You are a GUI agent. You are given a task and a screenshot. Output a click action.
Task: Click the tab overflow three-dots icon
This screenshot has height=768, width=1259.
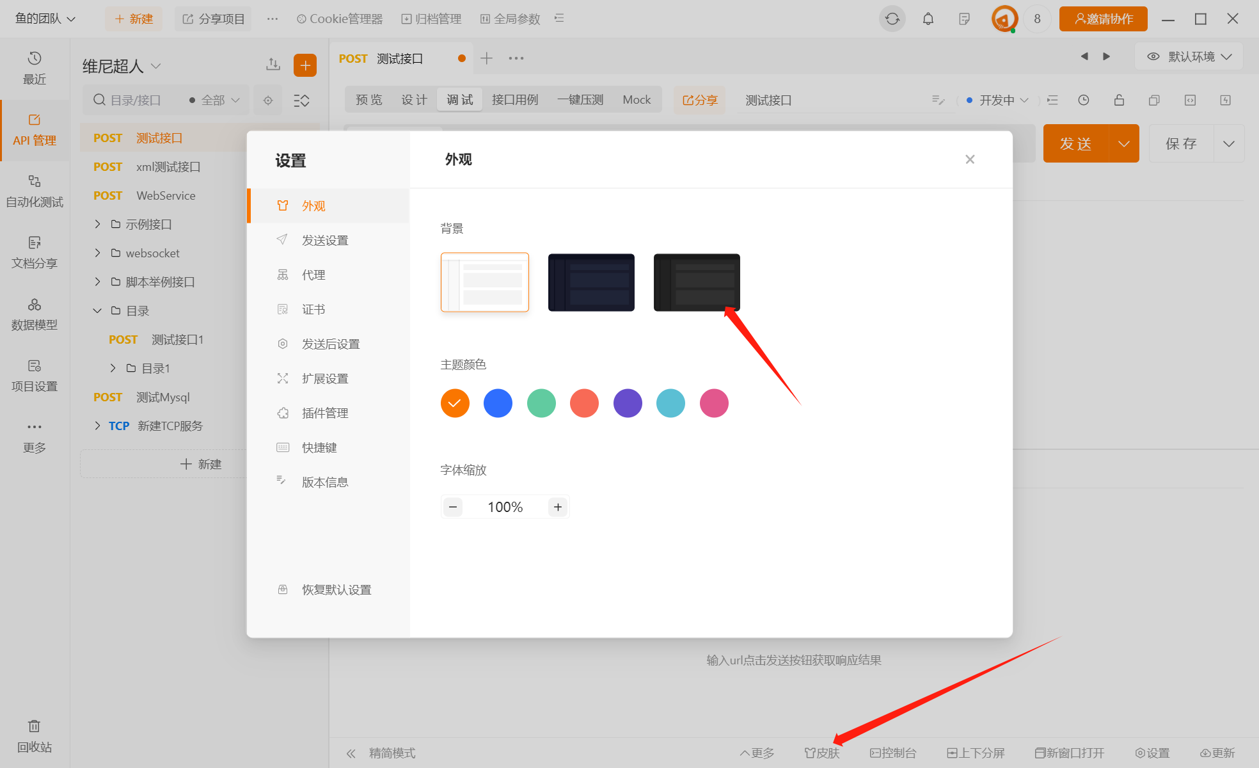(x=516, y=58)
